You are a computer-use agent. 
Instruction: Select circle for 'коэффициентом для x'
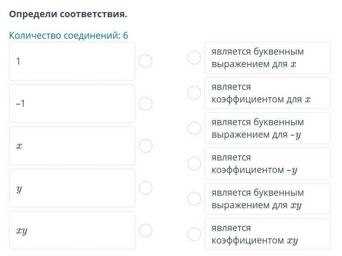(x=194, y=93)
